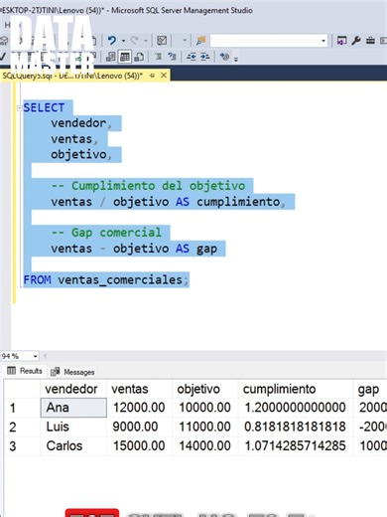Select the 1.0714285714285 cumplimiento cell
The image size is (387, 517).
[295, 445]
